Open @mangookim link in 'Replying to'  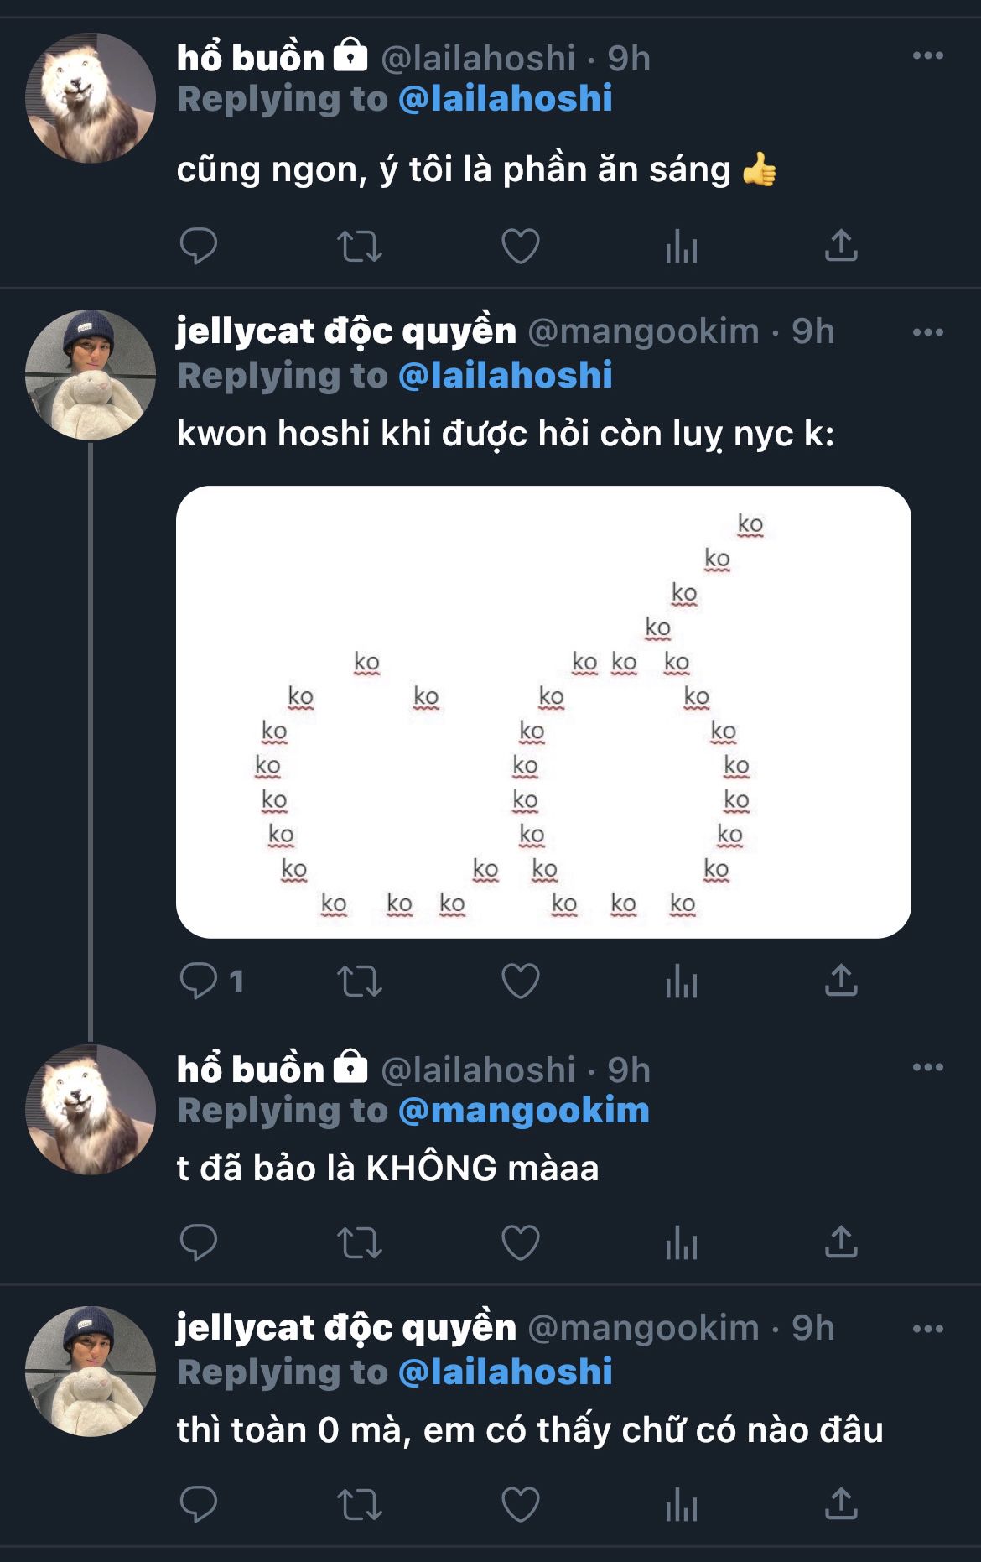click(524, 1111)
